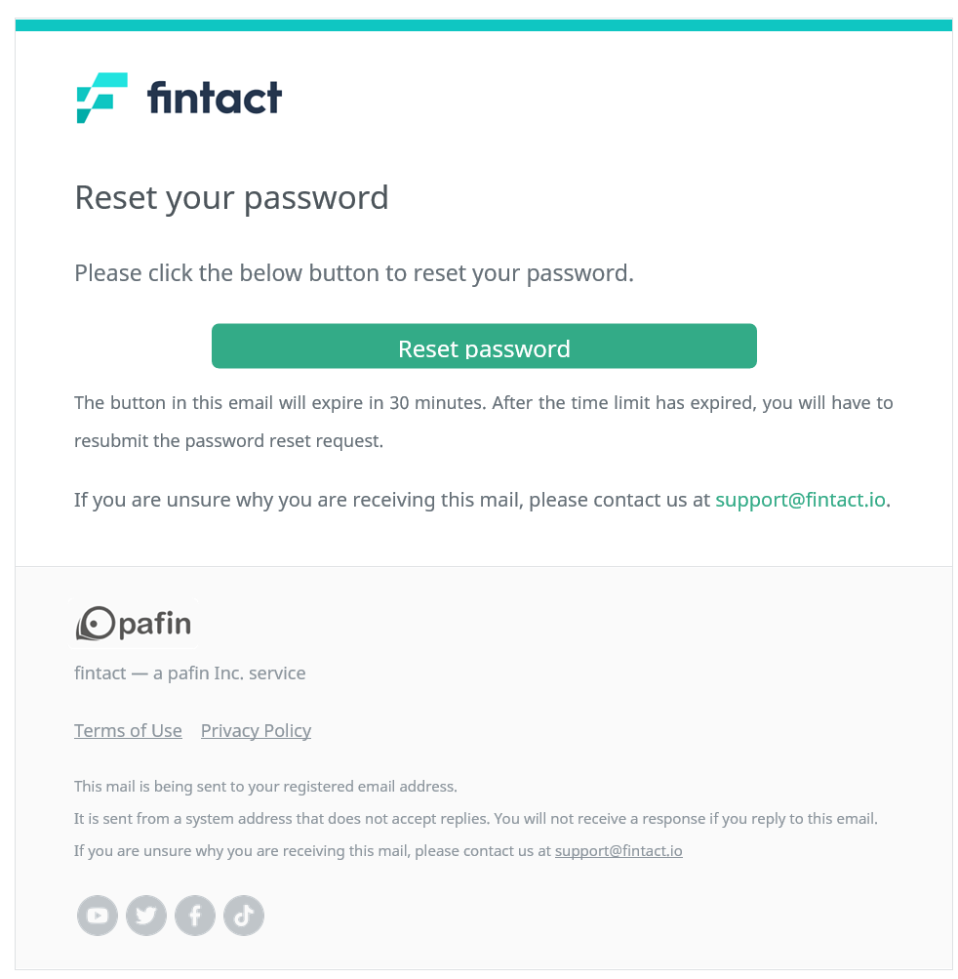Click the teal fintact logo mark
This screenshot has width=958, height=979.
click(x=101, y=98)
